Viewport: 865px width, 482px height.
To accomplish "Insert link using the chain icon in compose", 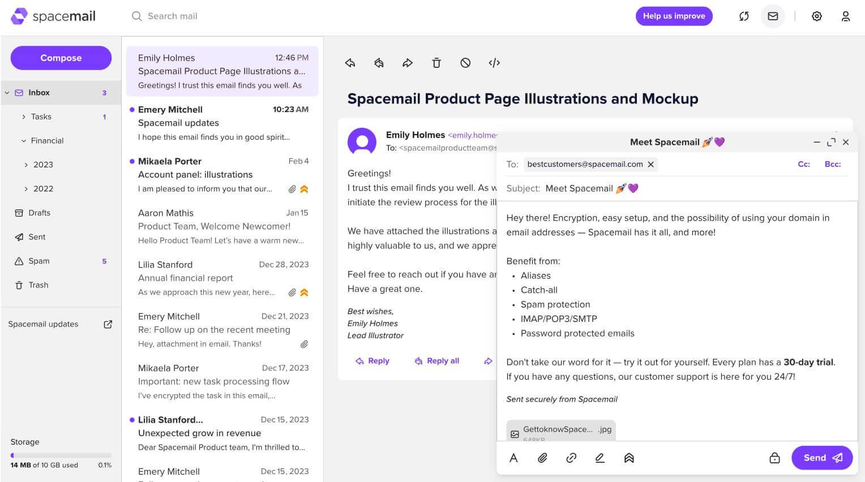I will pyautogui.click(x=571, y=458).
